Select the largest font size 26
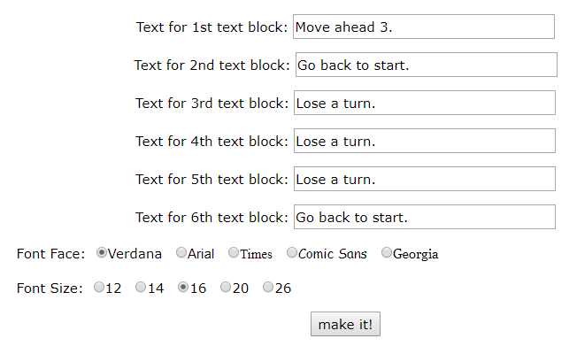 click(x=268, y=287)
